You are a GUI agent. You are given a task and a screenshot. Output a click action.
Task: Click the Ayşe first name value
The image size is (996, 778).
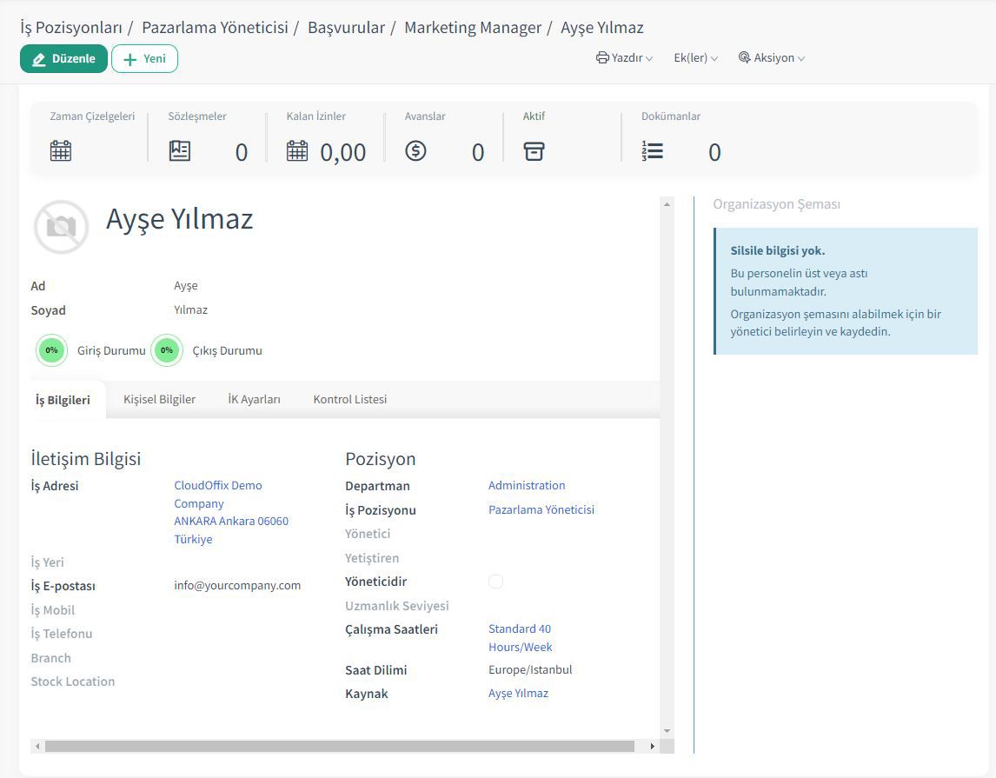(186, 286)
